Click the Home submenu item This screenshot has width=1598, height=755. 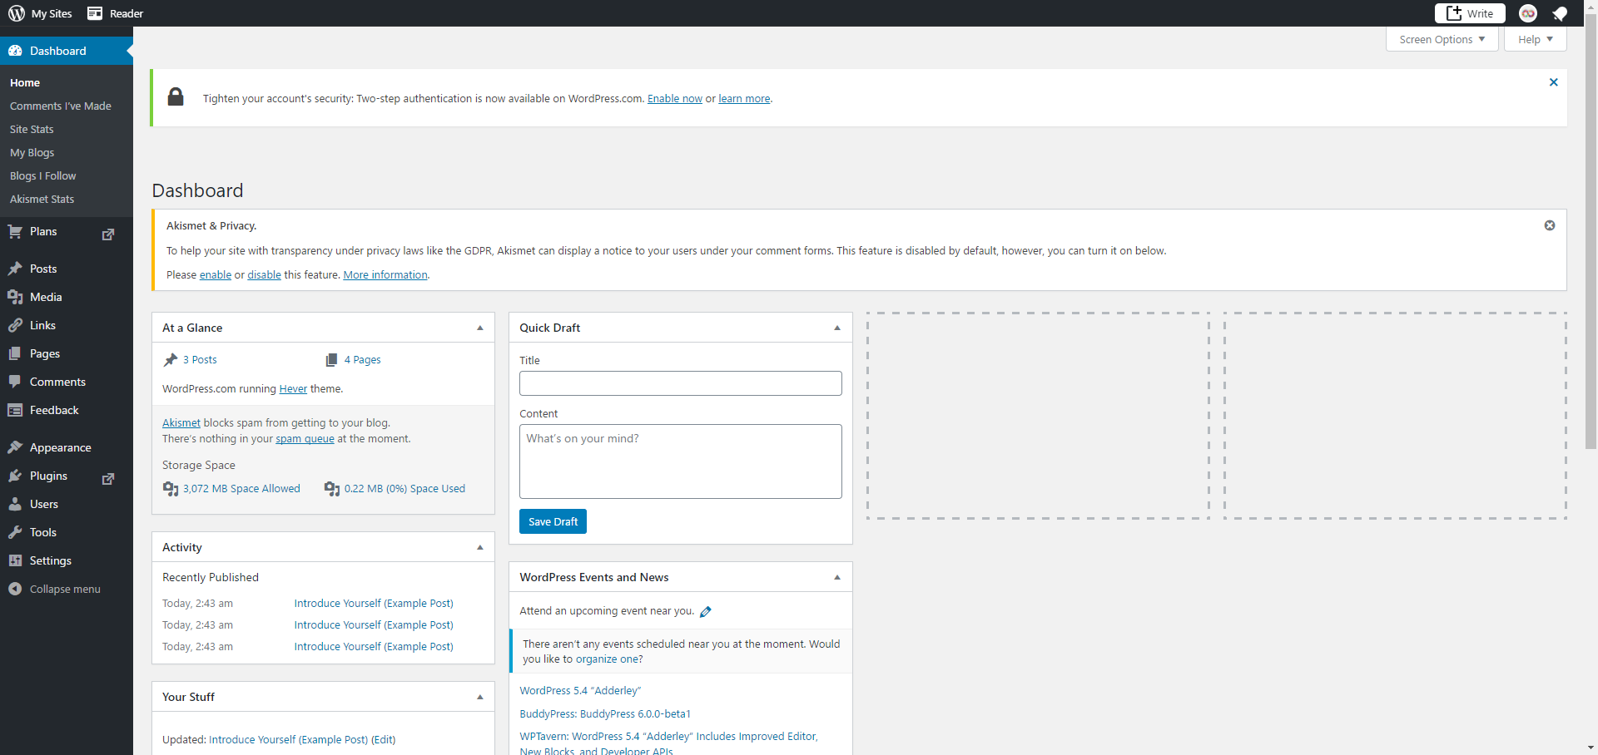[x=25, y=82]
